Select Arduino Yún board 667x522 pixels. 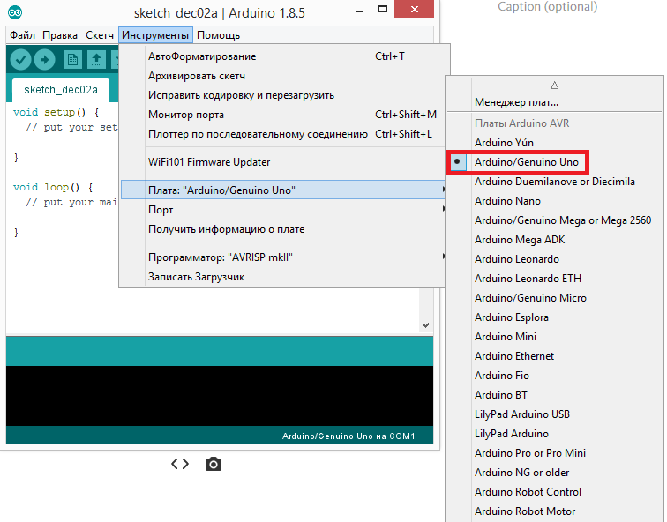(x=555, y=143)
